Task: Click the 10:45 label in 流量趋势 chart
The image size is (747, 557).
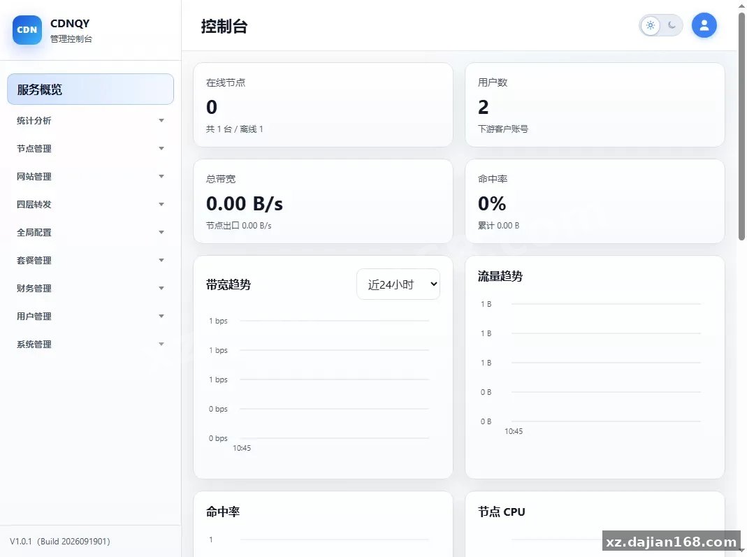Action: coord(514,431)
